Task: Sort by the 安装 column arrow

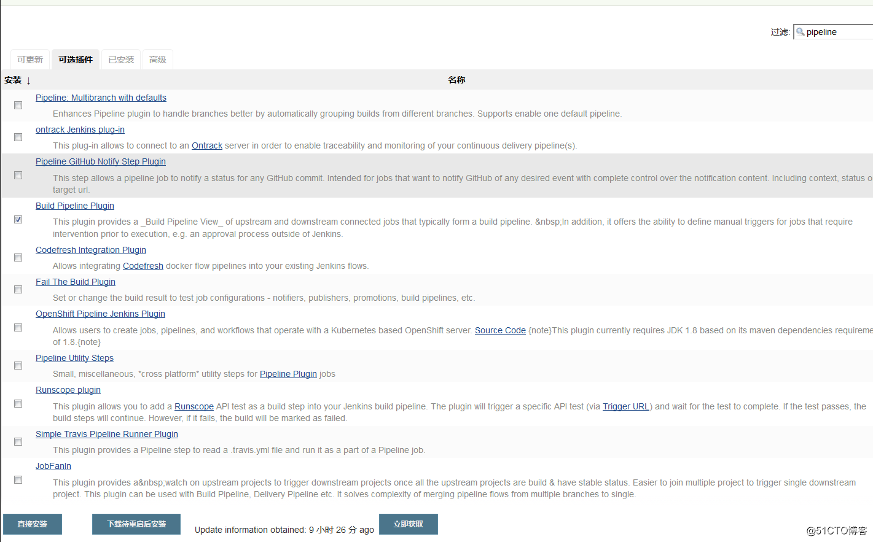Action: pyautogui.click(x=28, y=80)
